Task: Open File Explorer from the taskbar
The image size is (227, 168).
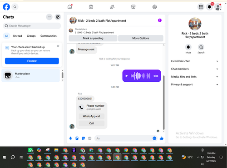Action: [56, 150]
